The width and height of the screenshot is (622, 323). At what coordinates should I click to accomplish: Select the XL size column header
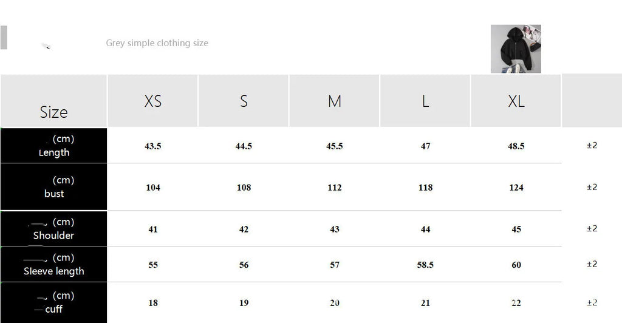[x=516, y=101]
